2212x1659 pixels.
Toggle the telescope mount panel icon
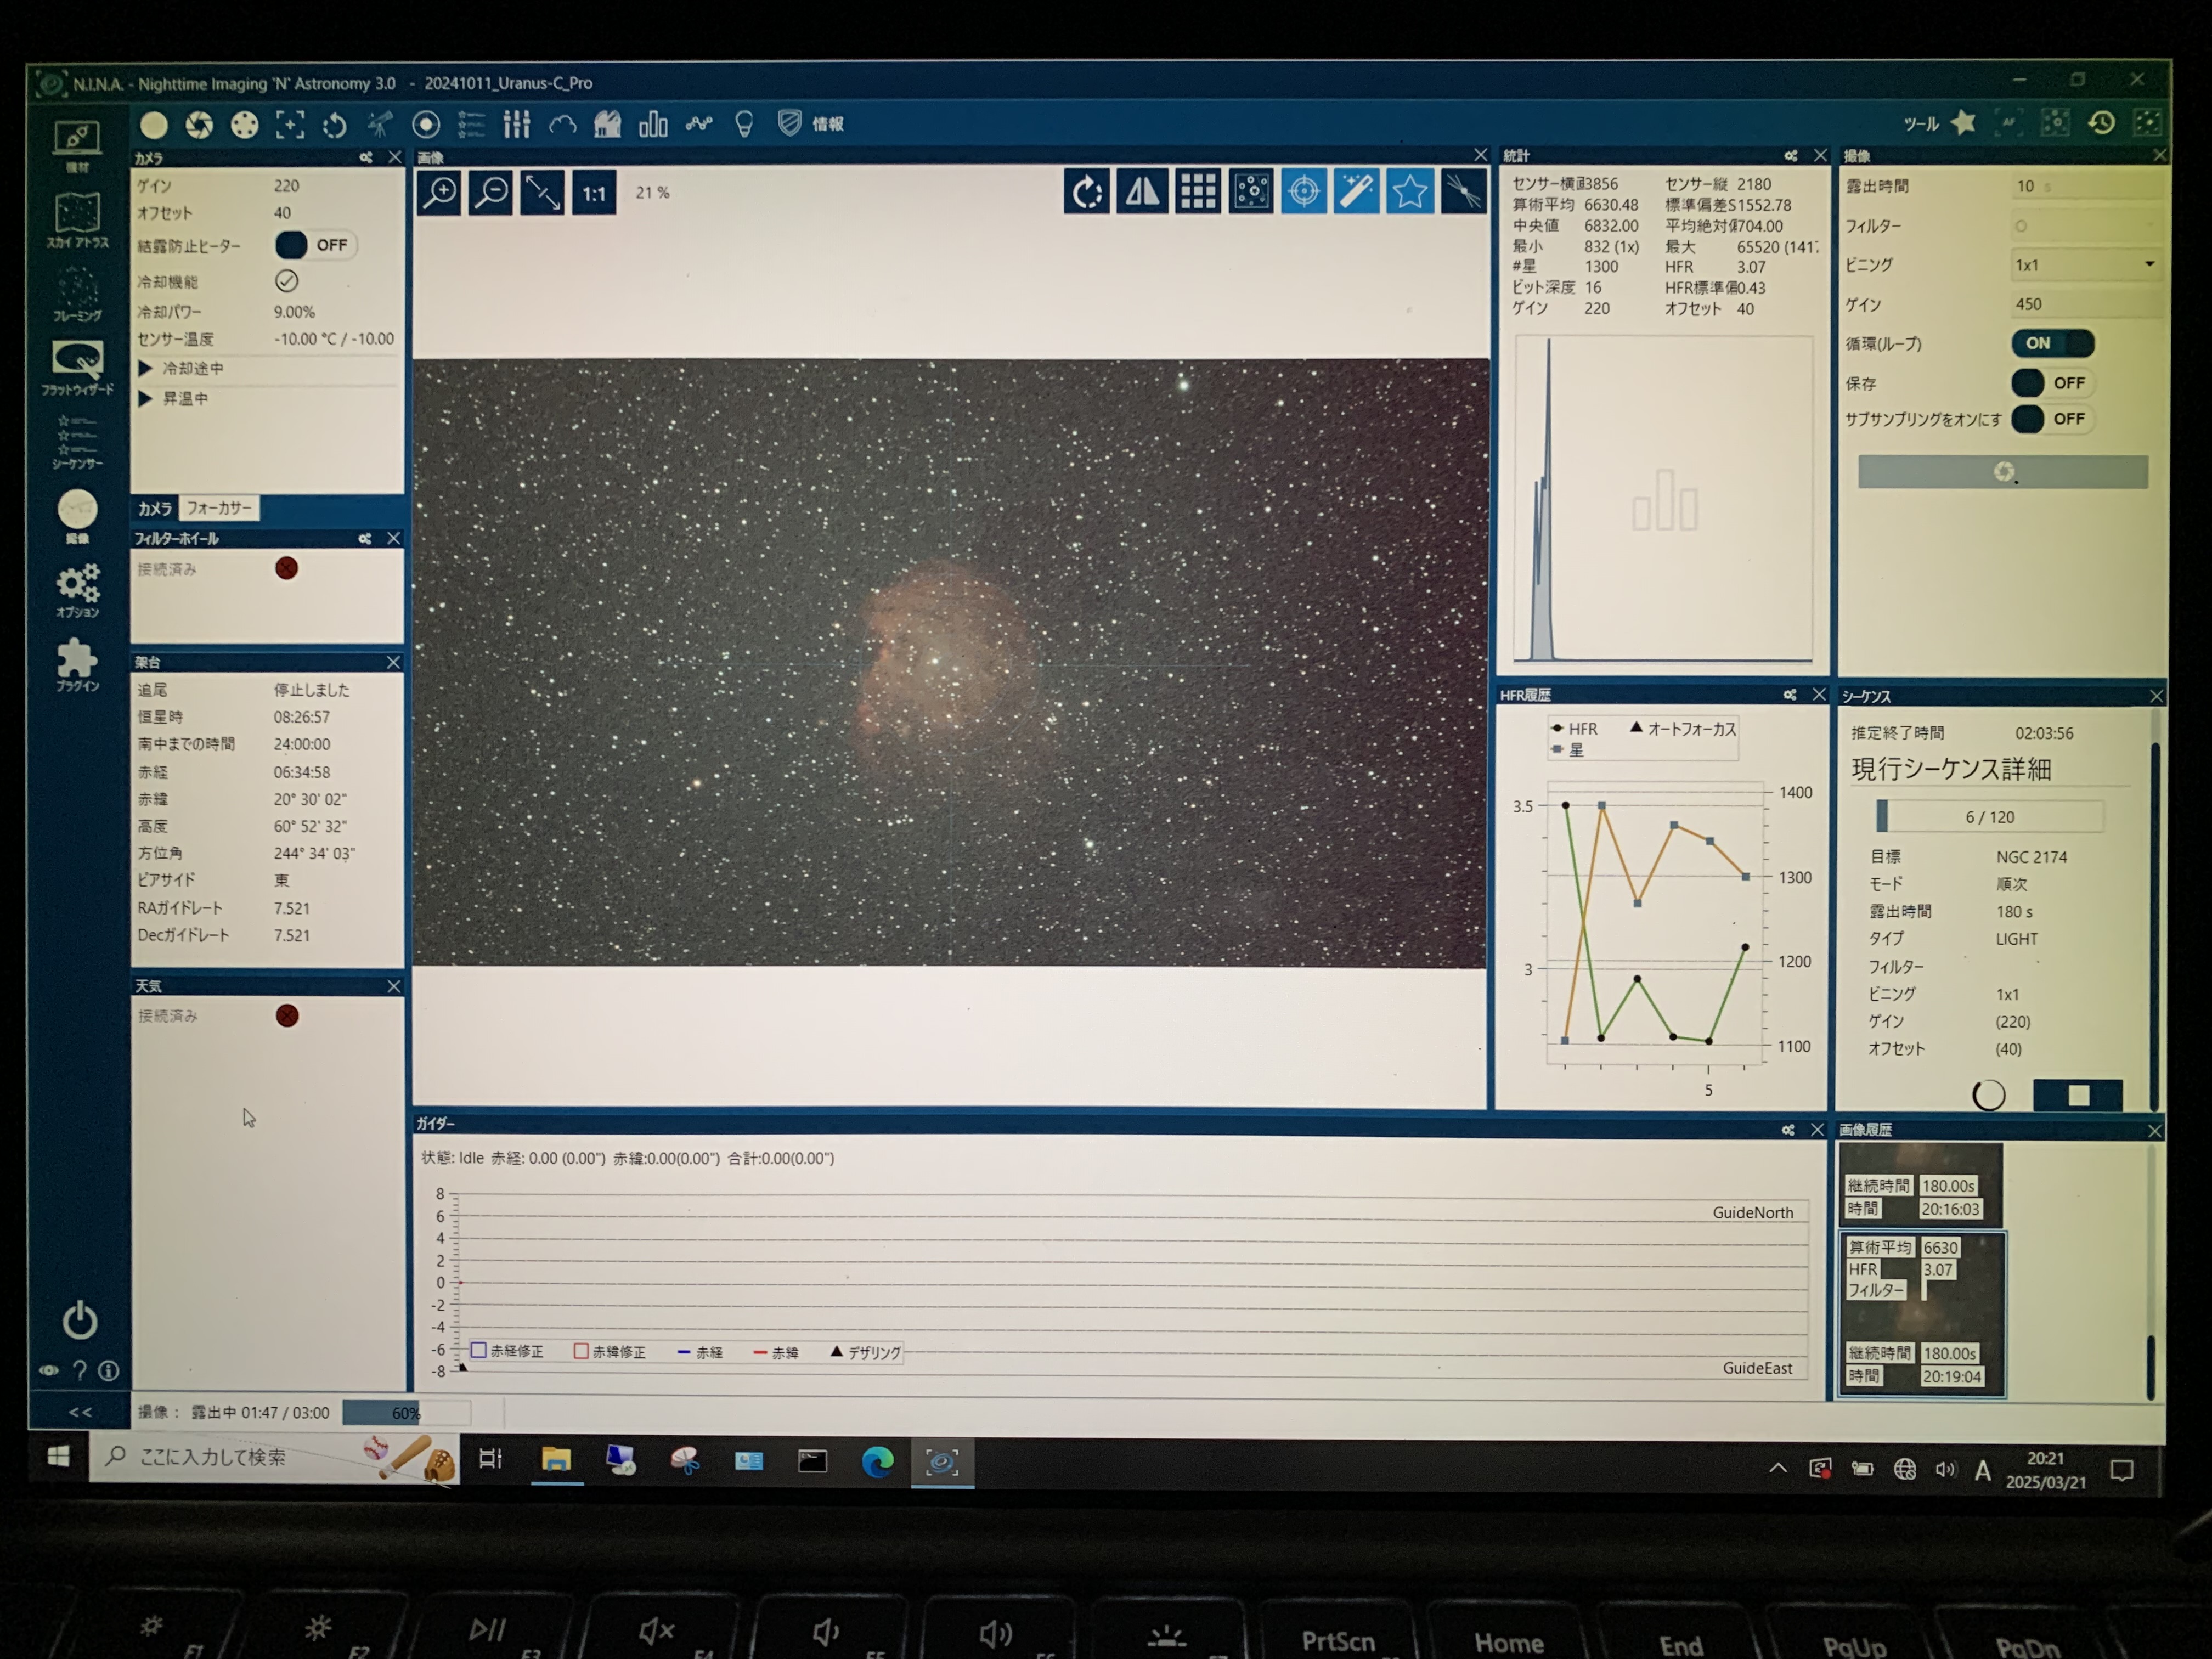[x=380, y=125]
